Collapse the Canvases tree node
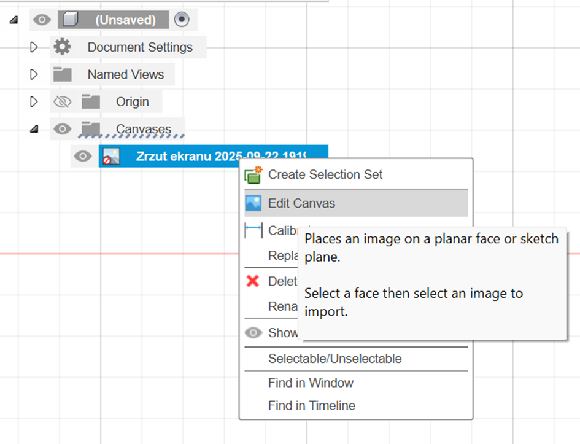 click(x=34, y=129)
